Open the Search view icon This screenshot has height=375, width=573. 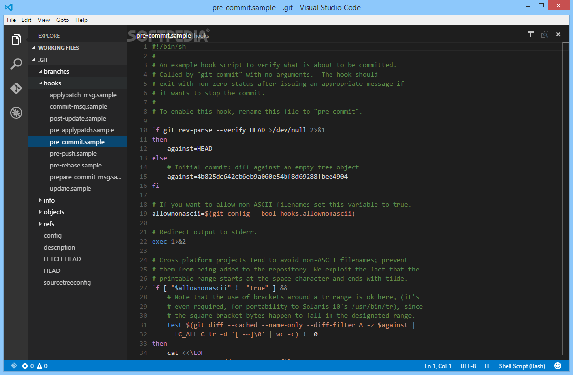coord(16,64)
